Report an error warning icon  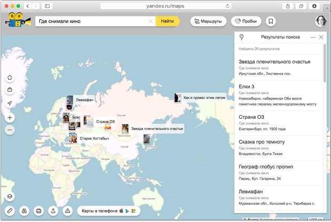click(x=68, y=211)
